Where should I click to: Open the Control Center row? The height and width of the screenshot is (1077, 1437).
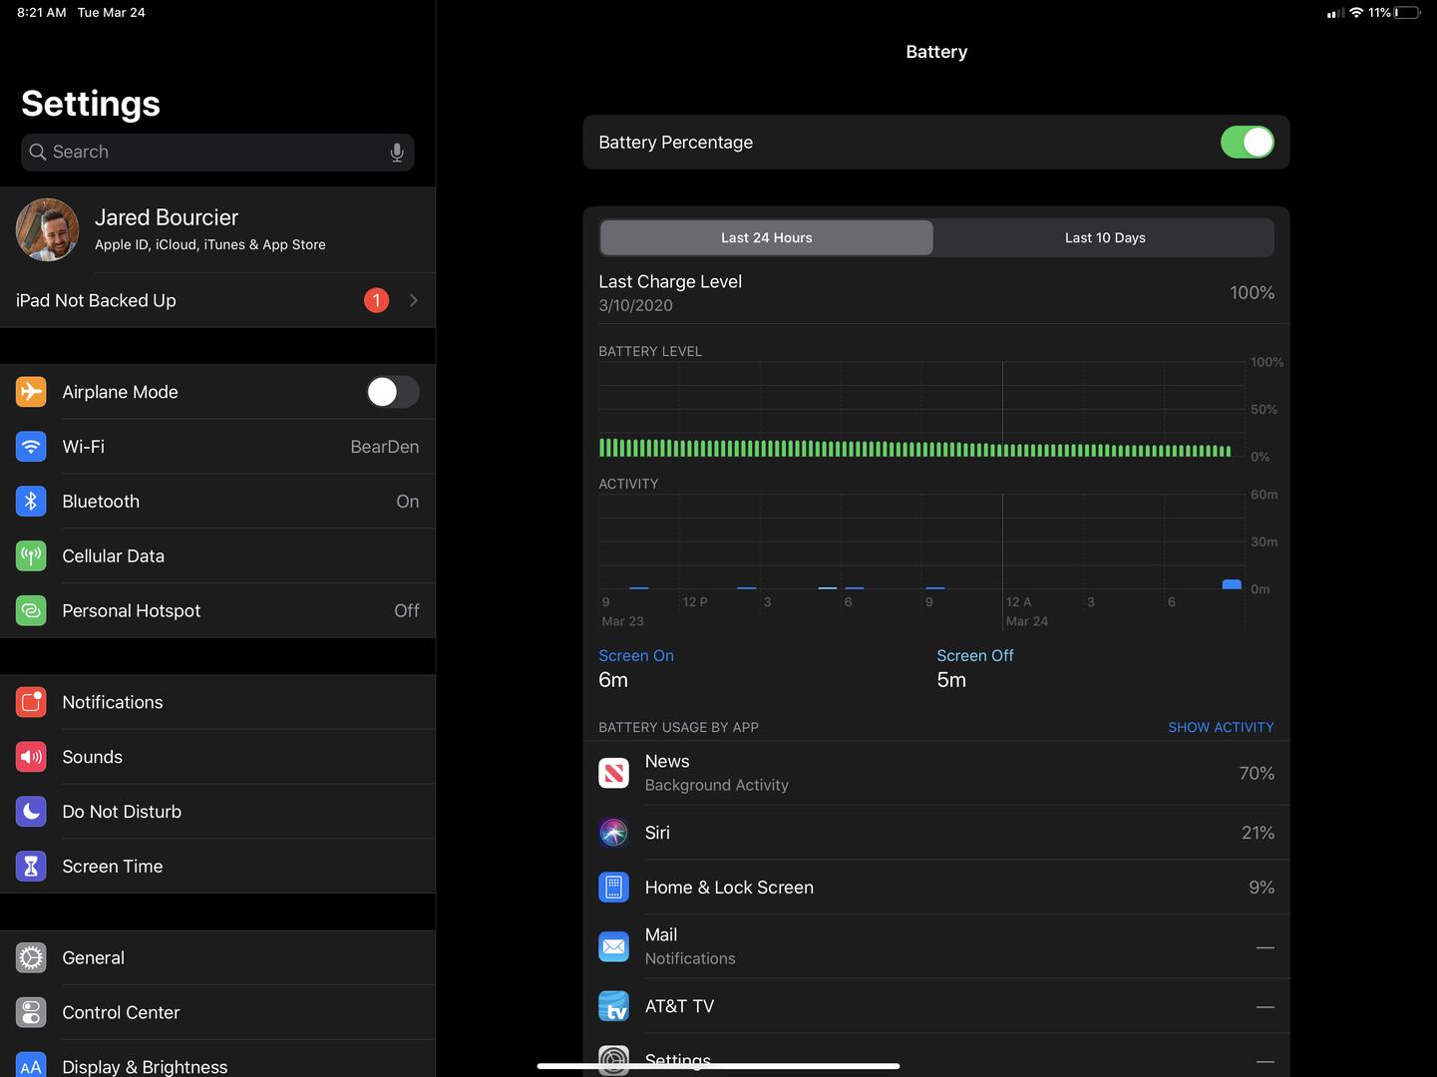pos(217,1012)
